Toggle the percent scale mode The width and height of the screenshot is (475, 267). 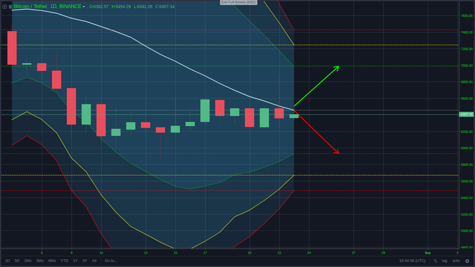click(x=436, y=261)
